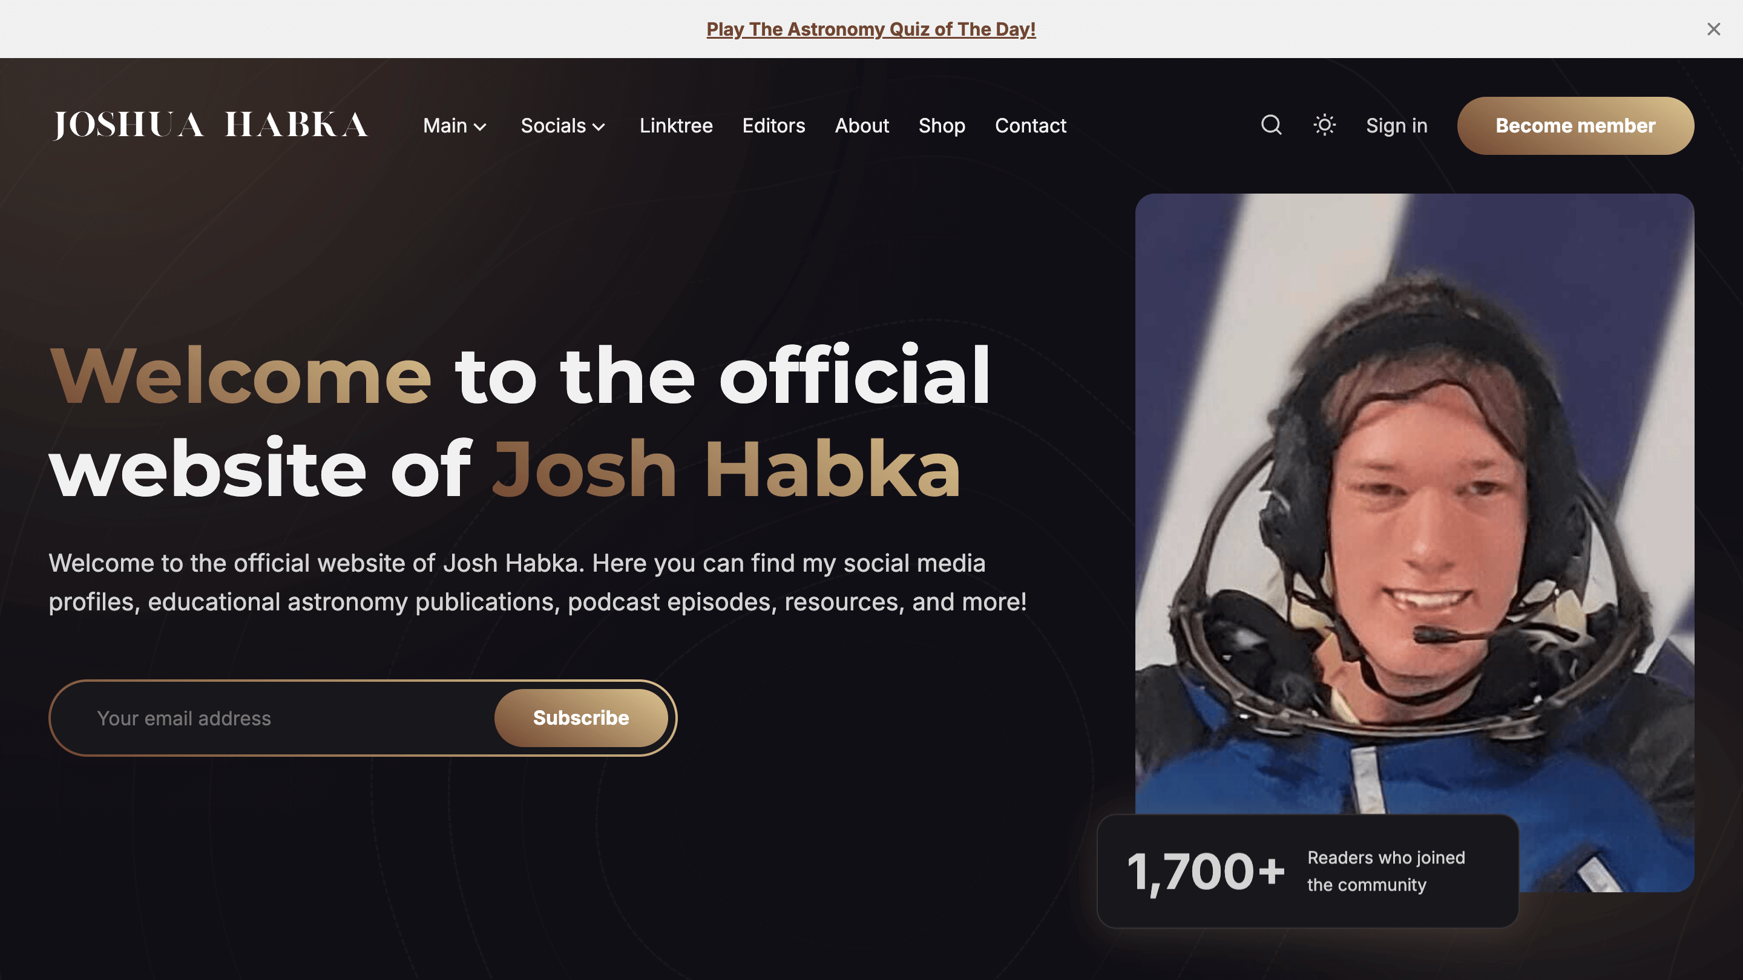Click the chevron beside Main
1743x980 pixels.
(x=481, y=127)
